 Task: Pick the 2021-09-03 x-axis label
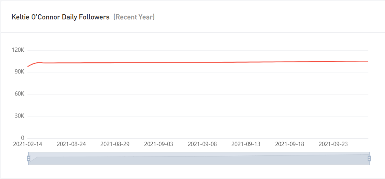coord(158,144)
